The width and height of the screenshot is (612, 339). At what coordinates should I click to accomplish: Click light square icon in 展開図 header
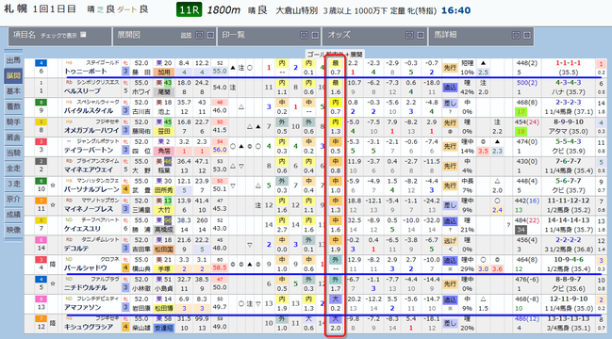tap(210, 35)
